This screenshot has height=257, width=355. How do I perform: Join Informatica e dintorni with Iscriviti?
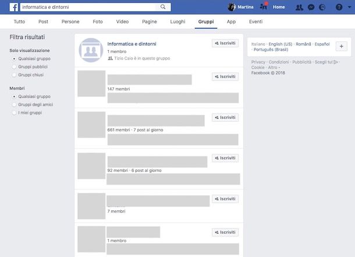[225, 43]
